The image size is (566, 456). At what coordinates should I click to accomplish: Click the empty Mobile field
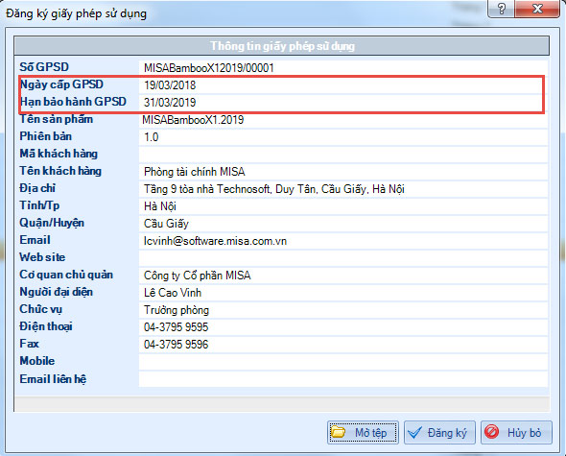[x=342, y=362]
